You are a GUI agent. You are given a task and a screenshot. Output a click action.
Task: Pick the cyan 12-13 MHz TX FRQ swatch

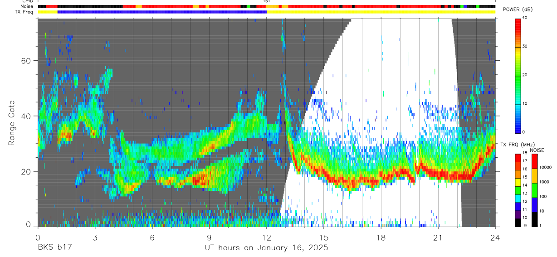pyautogui.click(x=518, y=199)
